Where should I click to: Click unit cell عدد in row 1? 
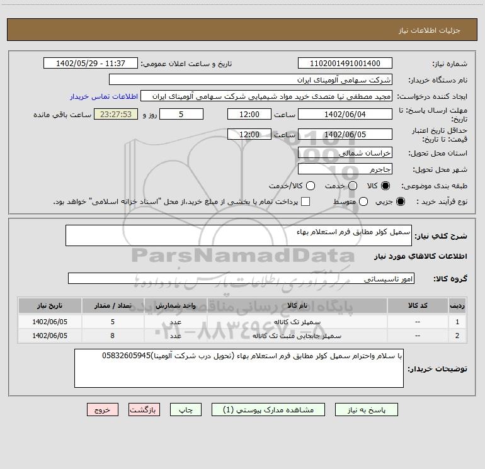175,322
